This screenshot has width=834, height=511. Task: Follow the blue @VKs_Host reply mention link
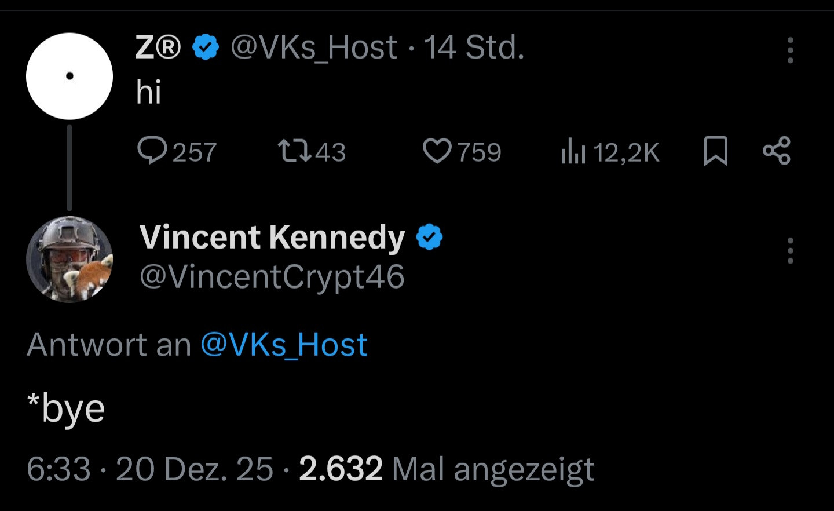(x=284, y=345)
